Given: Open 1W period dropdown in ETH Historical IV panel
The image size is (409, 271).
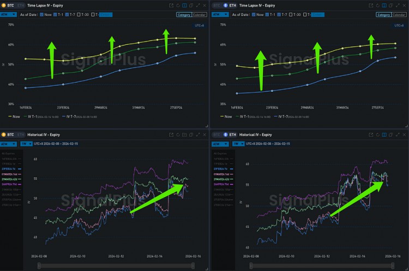Looking at the screenshot, I should pos(238,144).
